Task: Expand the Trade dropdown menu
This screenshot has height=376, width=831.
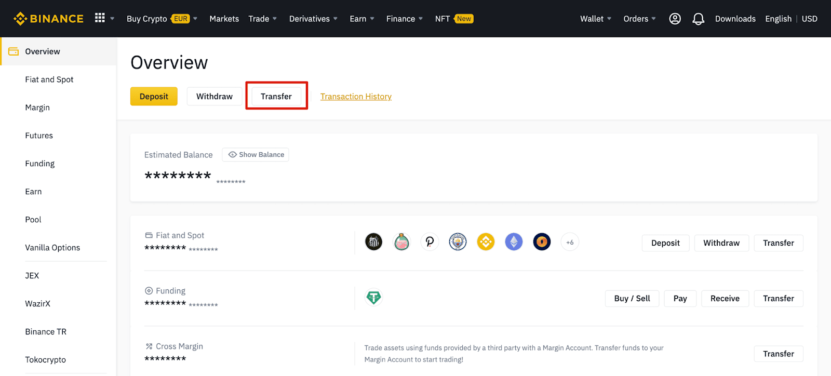Action: (x=262, y=19)
